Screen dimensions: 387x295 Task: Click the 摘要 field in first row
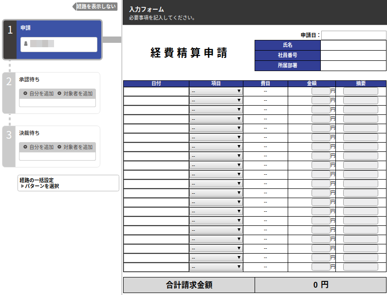361,91
